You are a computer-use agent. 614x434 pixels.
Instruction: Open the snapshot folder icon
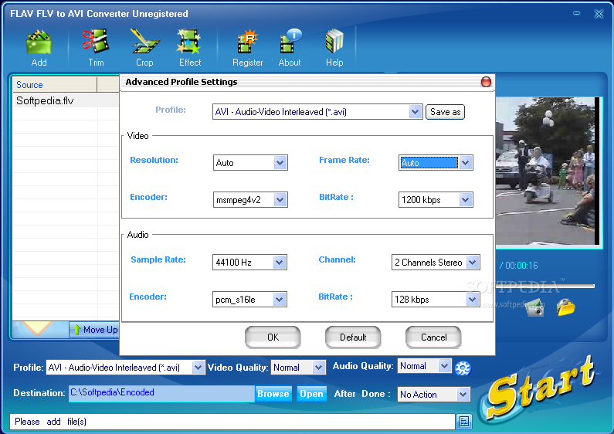pyautogui.click(x=565, y=307)
